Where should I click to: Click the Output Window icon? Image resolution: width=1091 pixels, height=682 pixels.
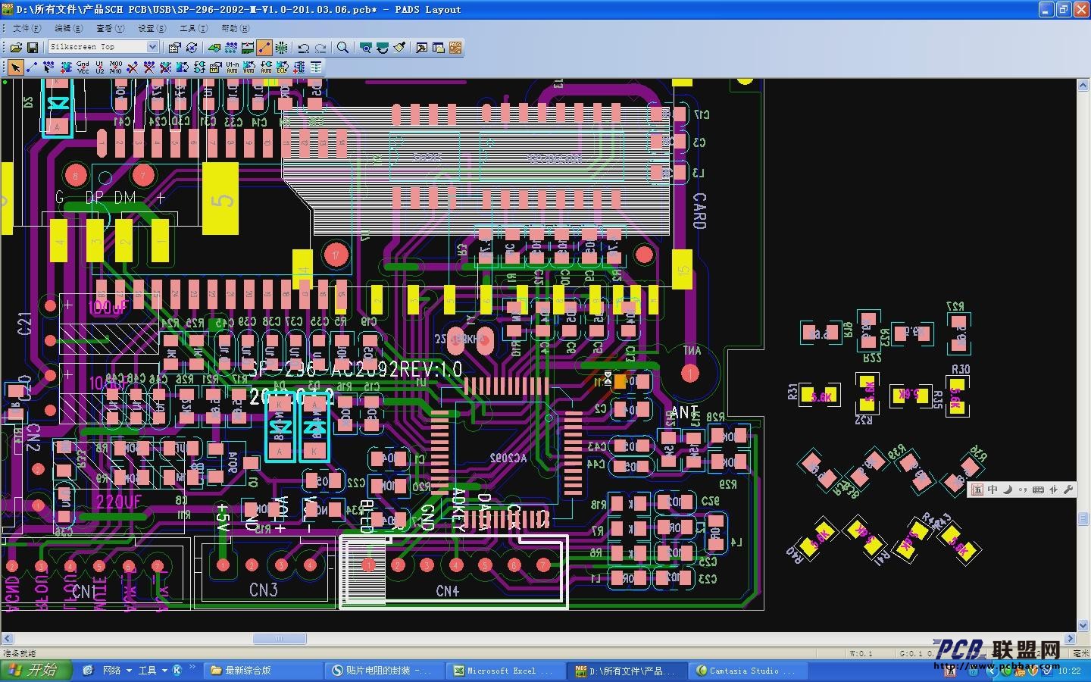pyautogui.click(x=421, y=47)
